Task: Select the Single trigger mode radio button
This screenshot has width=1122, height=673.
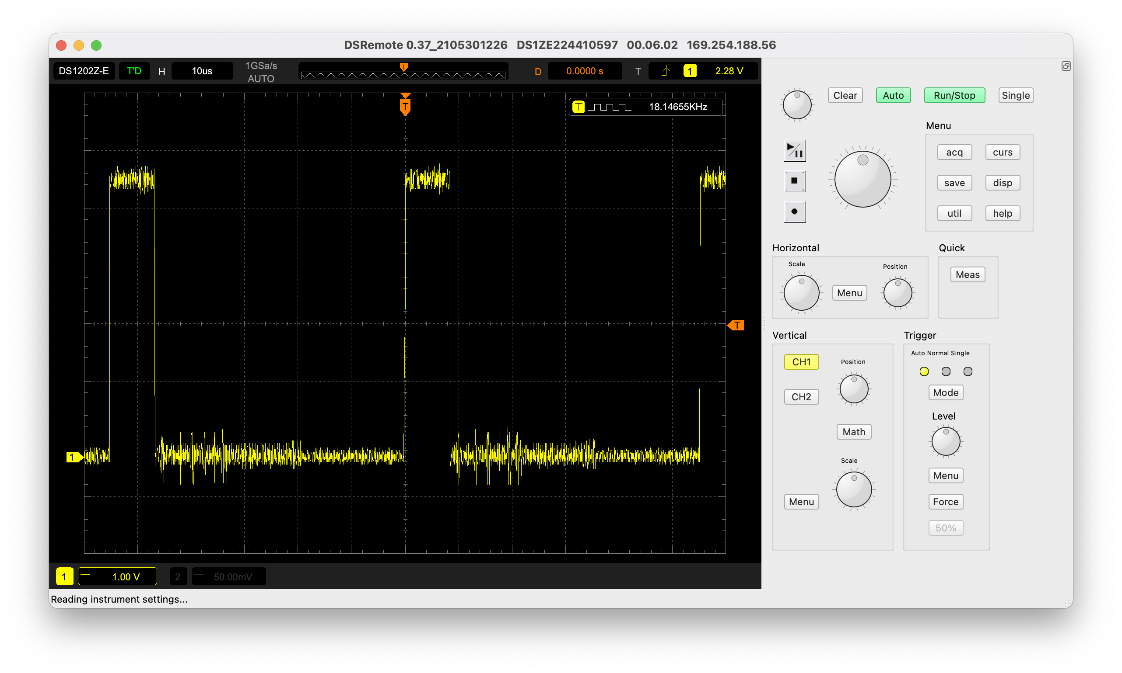Action: point(968,371)
